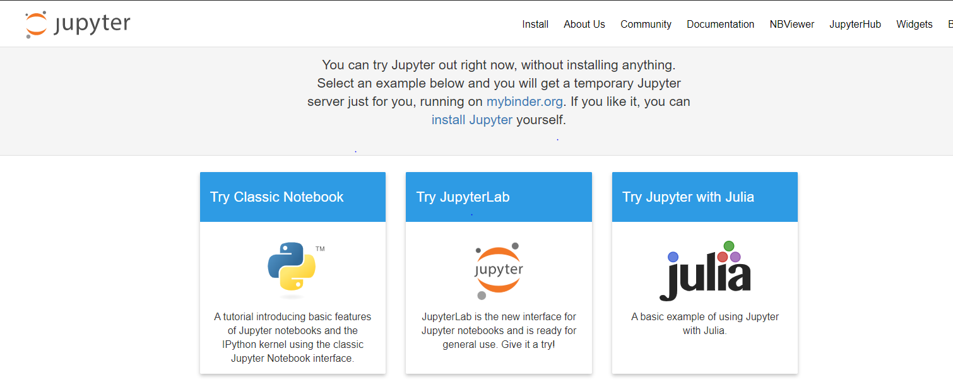Open Documentation from the navigation bar
This screenshot has height=387, width=953.
pos(720,24)
